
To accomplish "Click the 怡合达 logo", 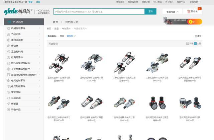I will point(18,12).
